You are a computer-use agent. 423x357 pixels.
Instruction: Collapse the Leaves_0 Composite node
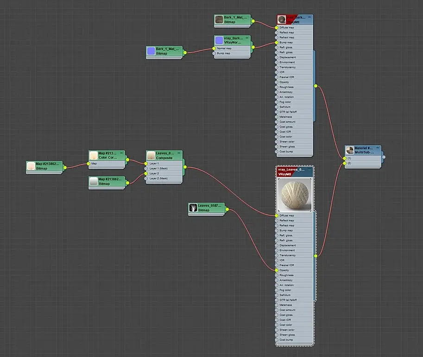pos(179,153)
